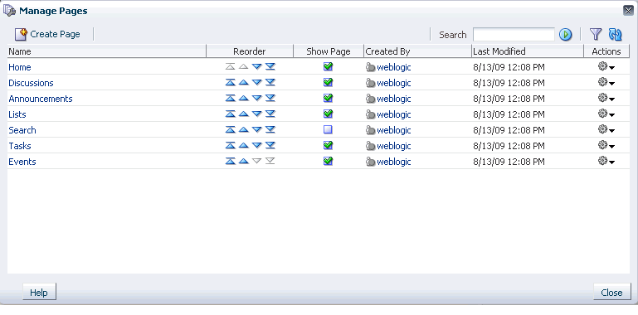Move Lists page to bottom
Image resolution: width=638 pixels, height=315 pixels.
click(270, 114)
